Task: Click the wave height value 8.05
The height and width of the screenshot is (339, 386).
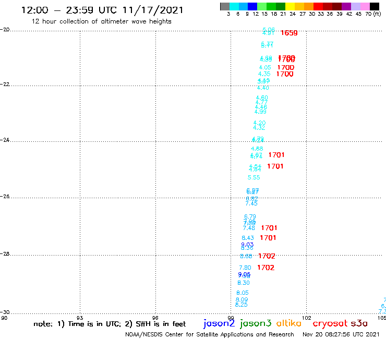Action: point(243,293)
